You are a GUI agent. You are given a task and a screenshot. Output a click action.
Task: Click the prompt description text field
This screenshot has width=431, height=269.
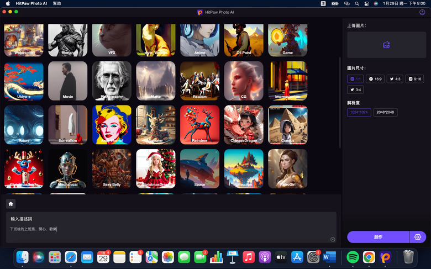[171, 228]
